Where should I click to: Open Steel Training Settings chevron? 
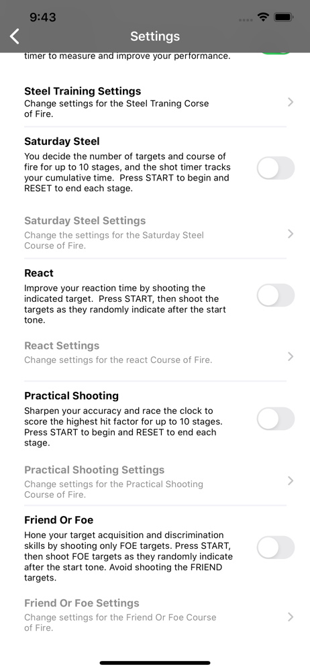(291, 102)
